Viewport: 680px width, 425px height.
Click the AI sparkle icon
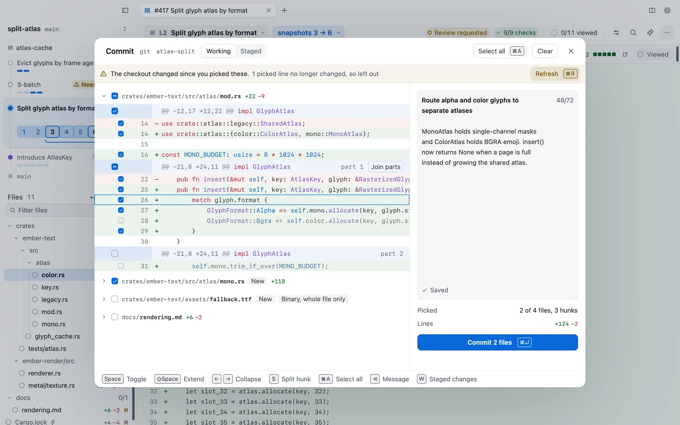[x=650, y=33]
